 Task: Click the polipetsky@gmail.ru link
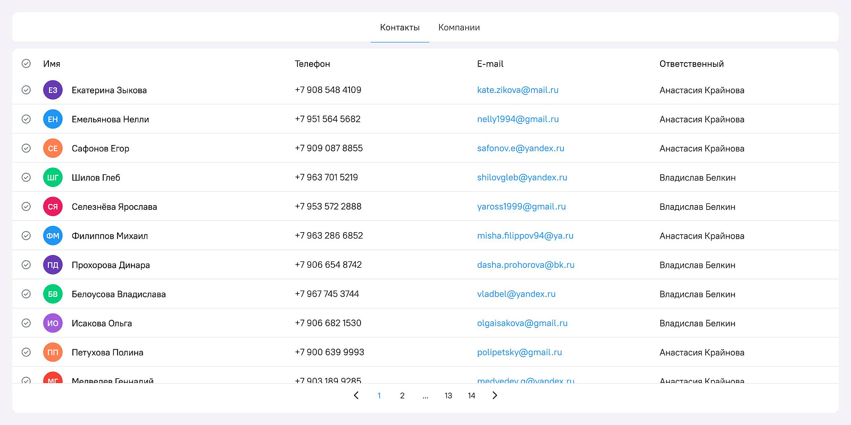coord(519,352)
